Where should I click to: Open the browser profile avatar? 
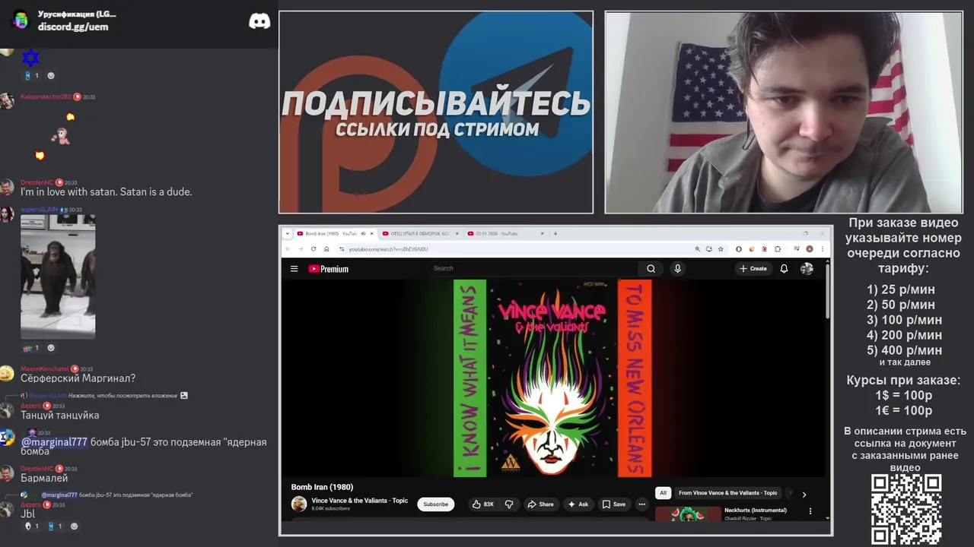click(x=810, y=249)
